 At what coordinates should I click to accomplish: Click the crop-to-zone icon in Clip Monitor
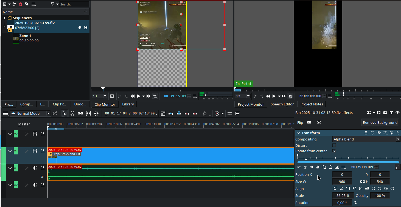[155, 96]
